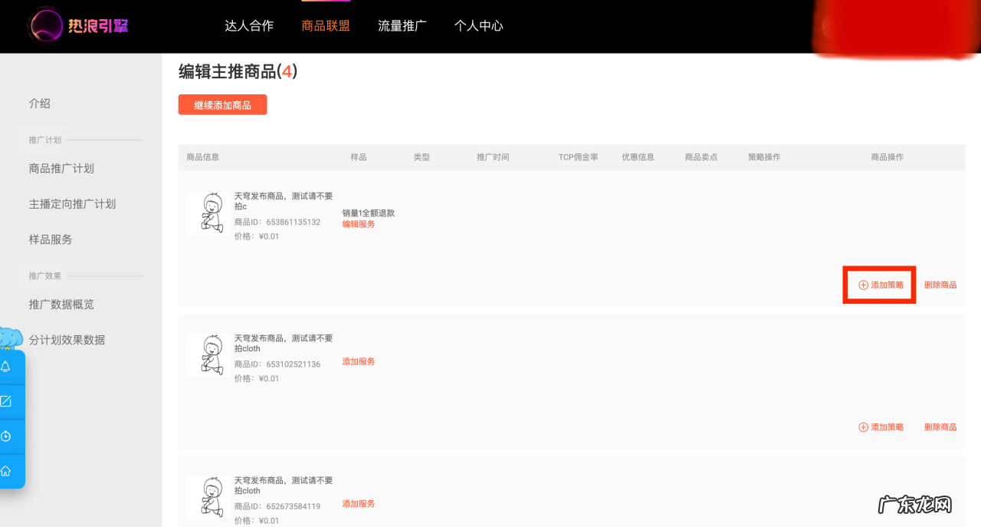
Task: Click 添加服务 on the second product row
Action: point(358,361)
